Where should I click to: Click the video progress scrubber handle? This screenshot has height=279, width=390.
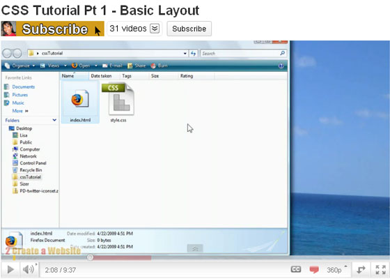91,257
